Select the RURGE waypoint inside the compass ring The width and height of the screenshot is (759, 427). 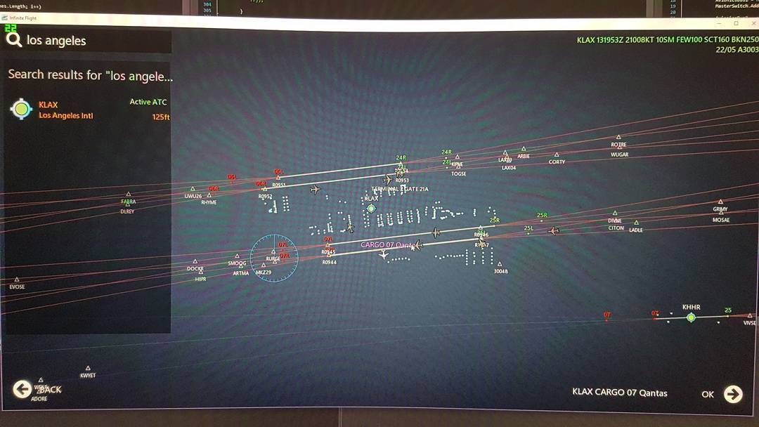coord(273,256)
